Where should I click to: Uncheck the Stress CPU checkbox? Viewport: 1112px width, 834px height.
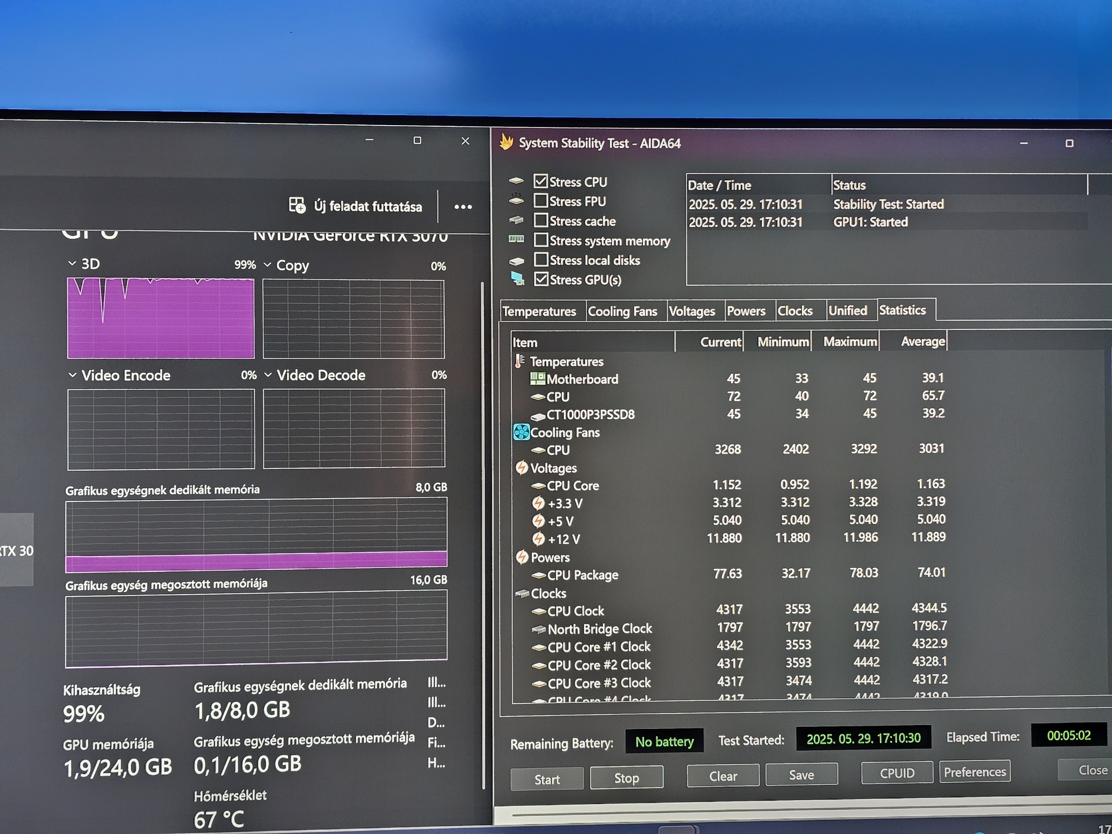tap(541, 181)
